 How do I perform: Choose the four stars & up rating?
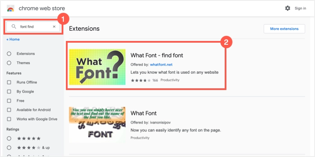9,148
